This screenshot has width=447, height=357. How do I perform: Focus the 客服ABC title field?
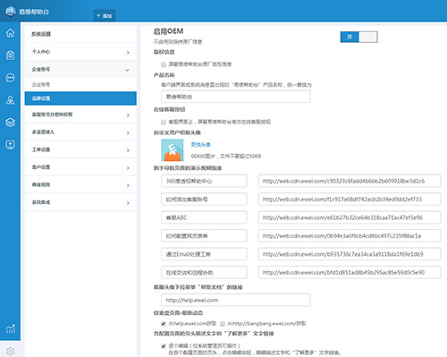204,217
